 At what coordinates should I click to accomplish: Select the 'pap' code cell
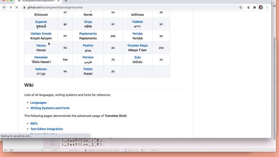(x=113, y=36)
